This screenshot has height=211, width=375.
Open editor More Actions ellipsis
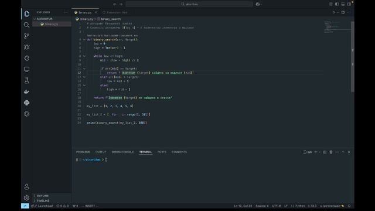pyautogui.click(x=349, y=12)
